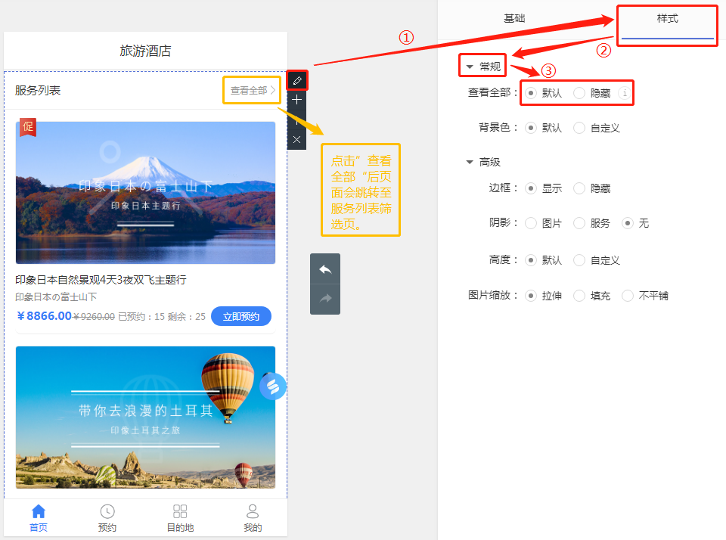This screenshot has width=726, height=540.
Task: Click the undo arrow icon
Action: tap(324, 268)
